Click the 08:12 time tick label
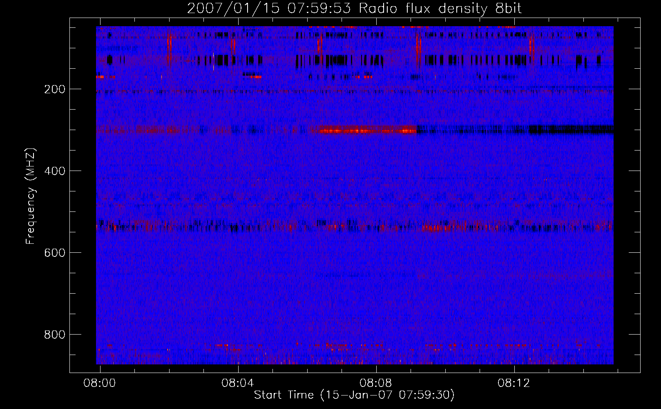 click(x=514, y=383)
